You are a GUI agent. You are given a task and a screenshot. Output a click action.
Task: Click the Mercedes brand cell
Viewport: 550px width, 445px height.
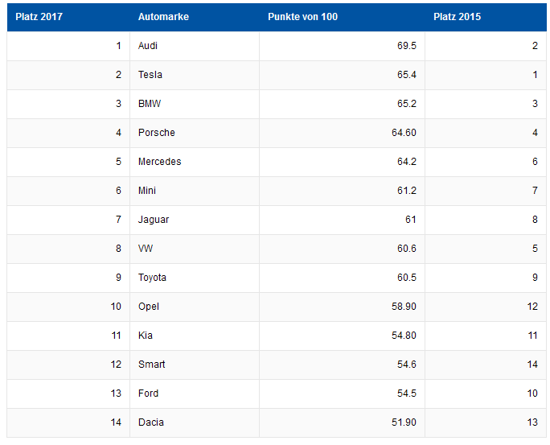point(160,162)
